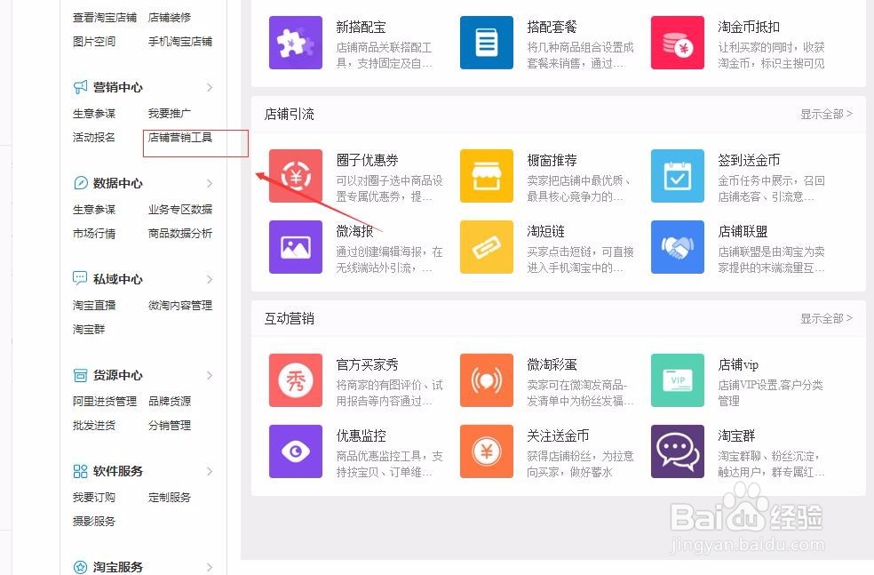Open 批发进货 link
The width and height of the screenshot is (874, 575).
(x=93, y=425)
